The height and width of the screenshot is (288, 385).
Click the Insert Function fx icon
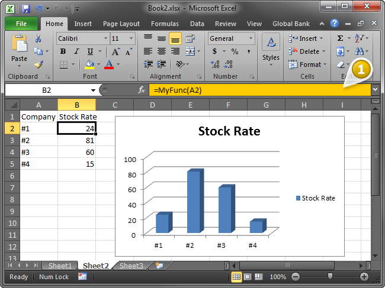[x=142, y=90]
